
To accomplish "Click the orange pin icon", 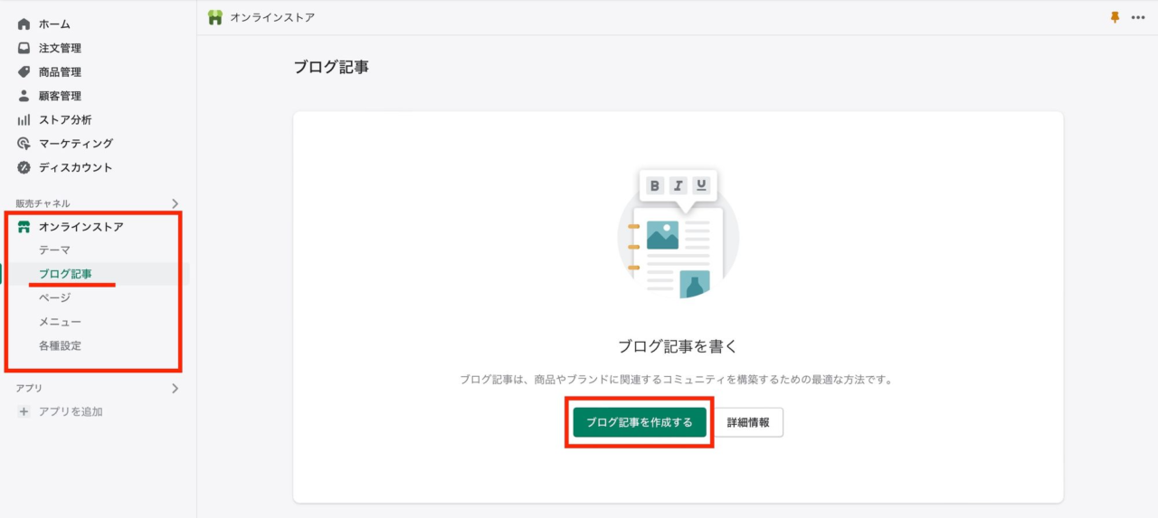I will (x=1115, y=17).
